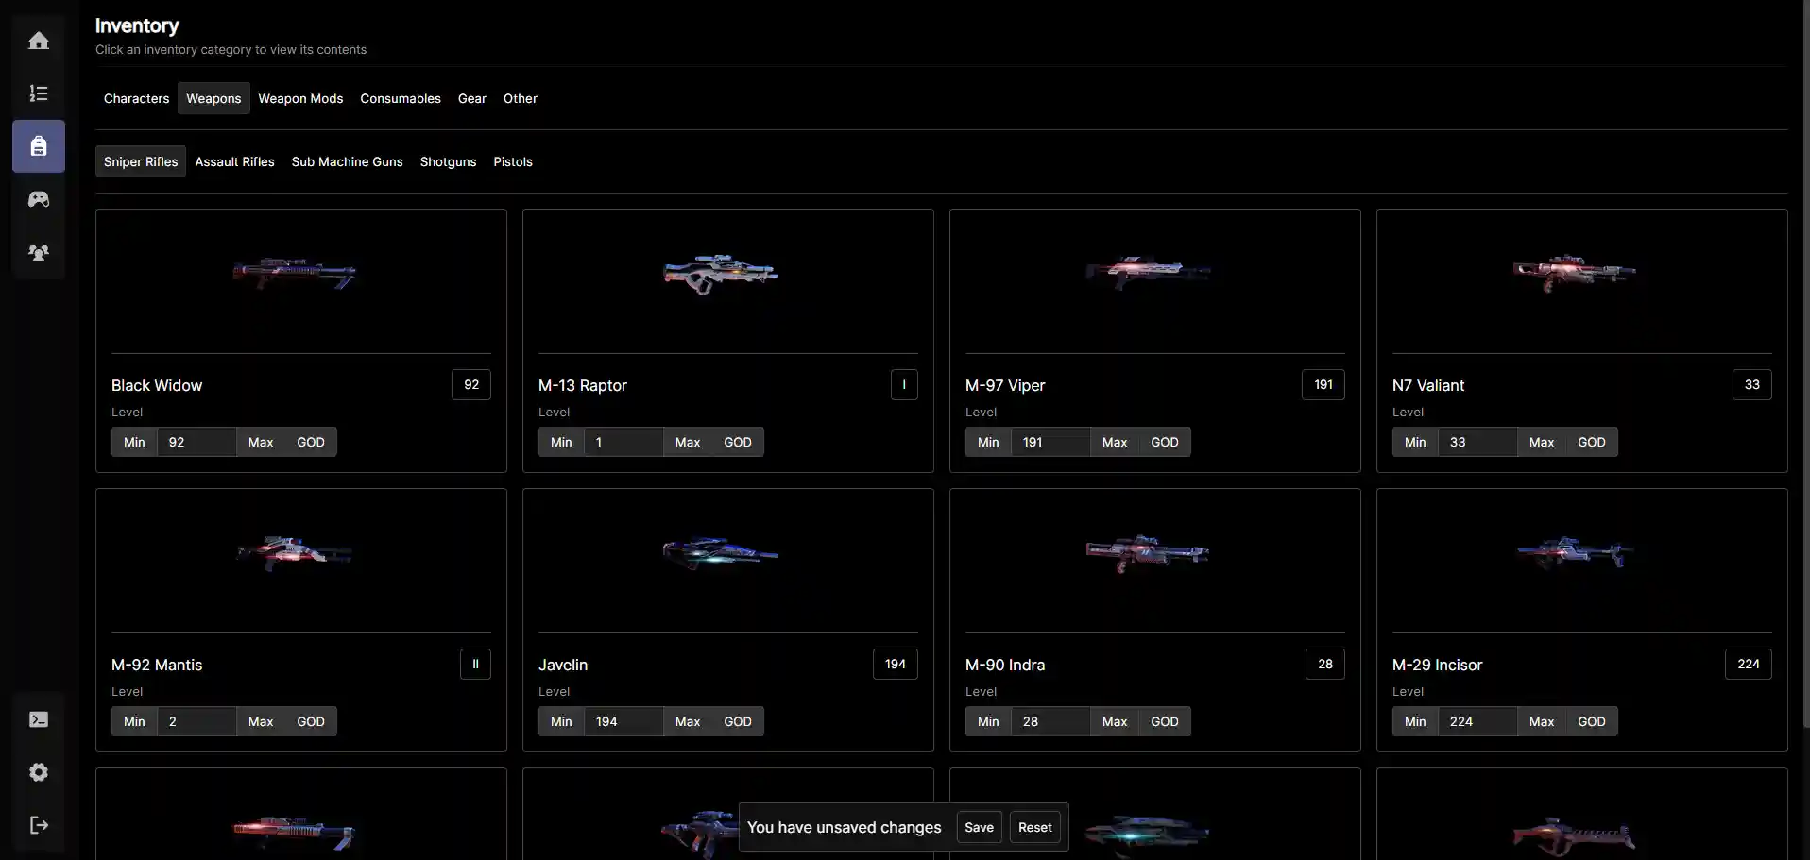Open the console terminal panel
1810x860 pixels.
click(x=38, y=718)
